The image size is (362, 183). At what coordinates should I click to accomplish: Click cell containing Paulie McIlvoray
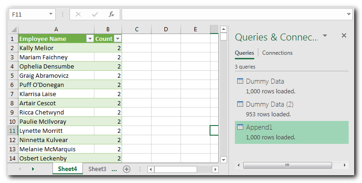56,121
